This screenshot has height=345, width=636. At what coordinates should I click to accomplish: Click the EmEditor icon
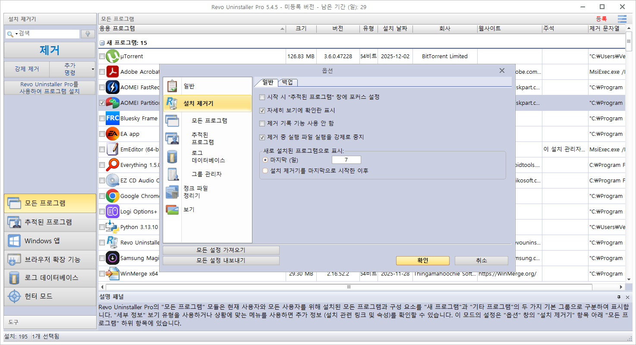click(113, 149)
